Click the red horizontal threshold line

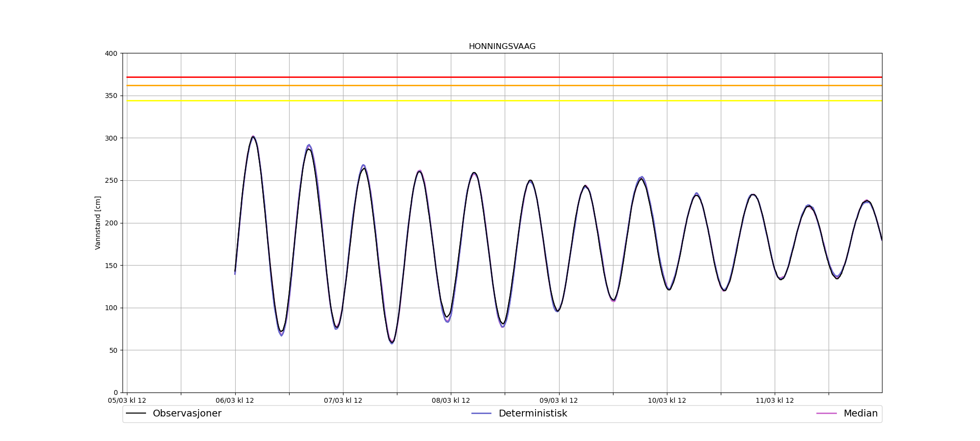[x=504, y=77]
